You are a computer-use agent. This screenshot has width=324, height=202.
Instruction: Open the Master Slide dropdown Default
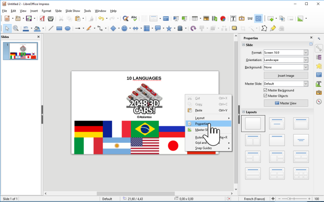286,84
